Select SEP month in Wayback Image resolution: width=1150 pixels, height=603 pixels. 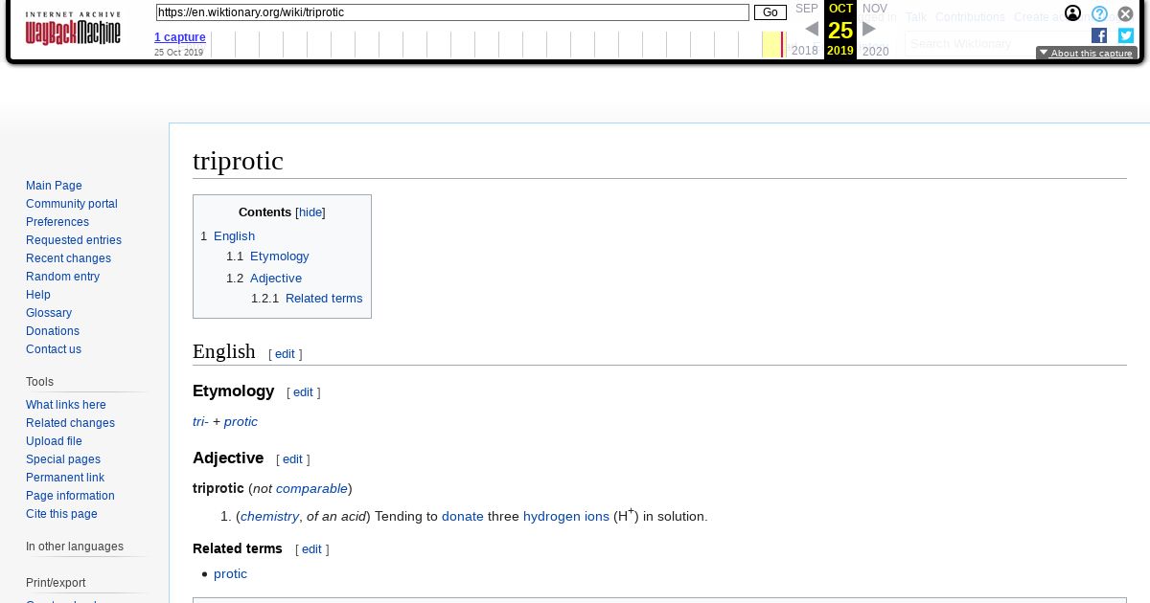click(x=807, y=9)
